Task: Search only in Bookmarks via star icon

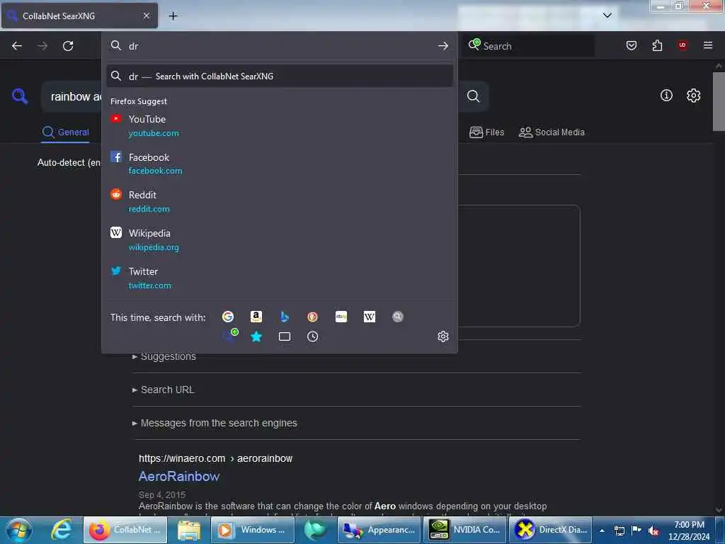Action: (256, 336)
